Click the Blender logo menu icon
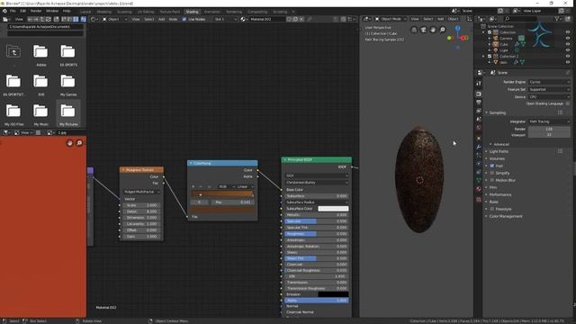This screenshot has width=576, height=324. tap(4, 11)
